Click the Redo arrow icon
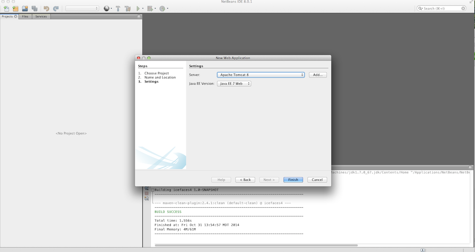Screen dimensions: 475x252 (x=56, y=9)
